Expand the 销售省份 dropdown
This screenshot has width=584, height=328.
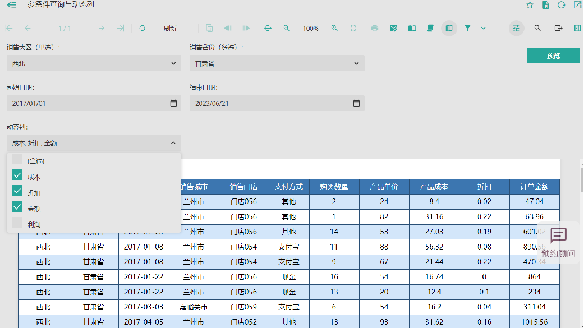coord(277,63)
